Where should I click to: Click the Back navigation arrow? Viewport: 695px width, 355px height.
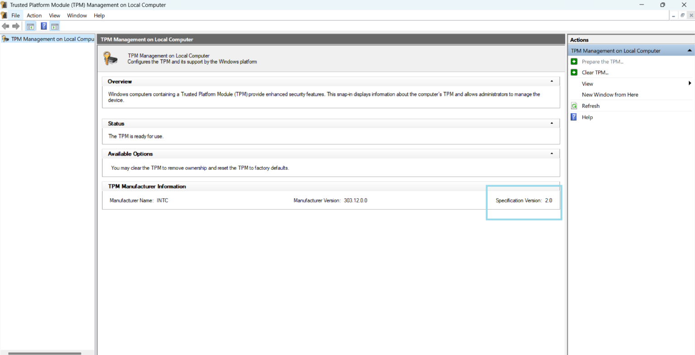coord(5,26)
